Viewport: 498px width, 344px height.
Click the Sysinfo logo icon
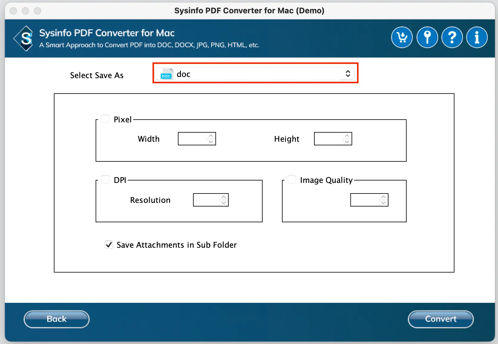(x=24, y=38)
